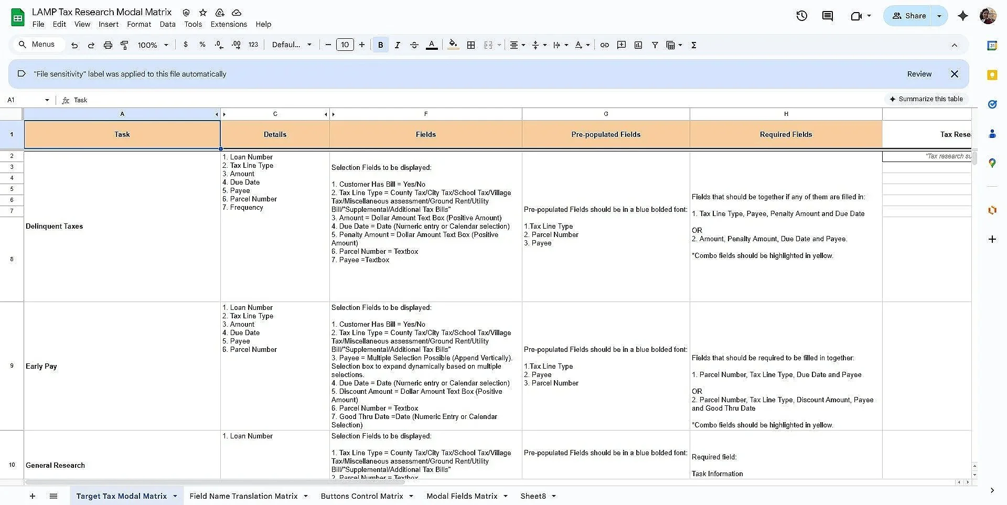1007x505 pixels.
Task: Click the font size field
Action: pyautogui.click(x=345, y=45)
